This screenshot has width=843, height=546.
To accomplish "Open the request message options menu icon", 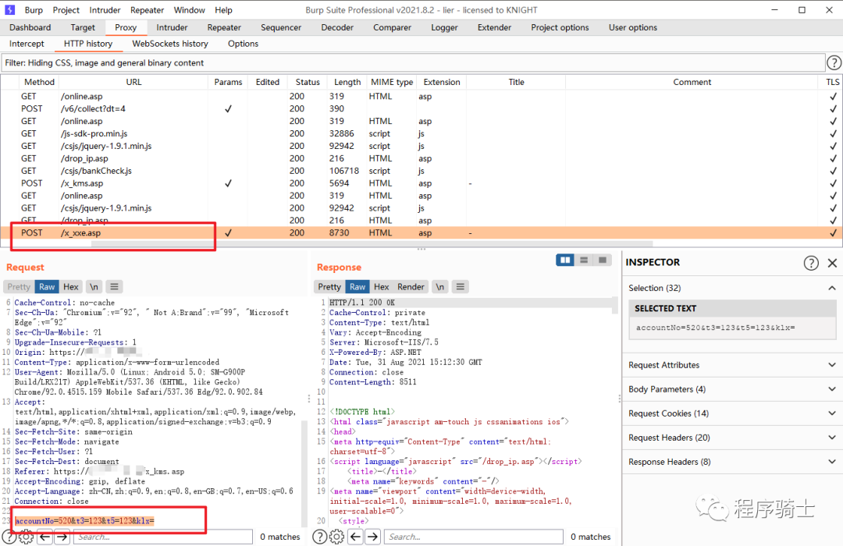I will 114,287.
